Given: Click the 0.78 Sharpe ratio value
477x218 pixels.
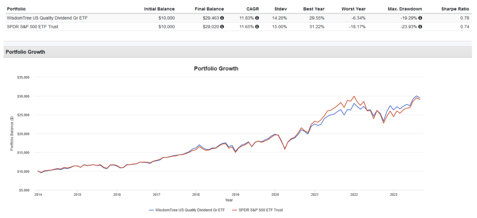Looking at the screenshot, I should point(464,18).
